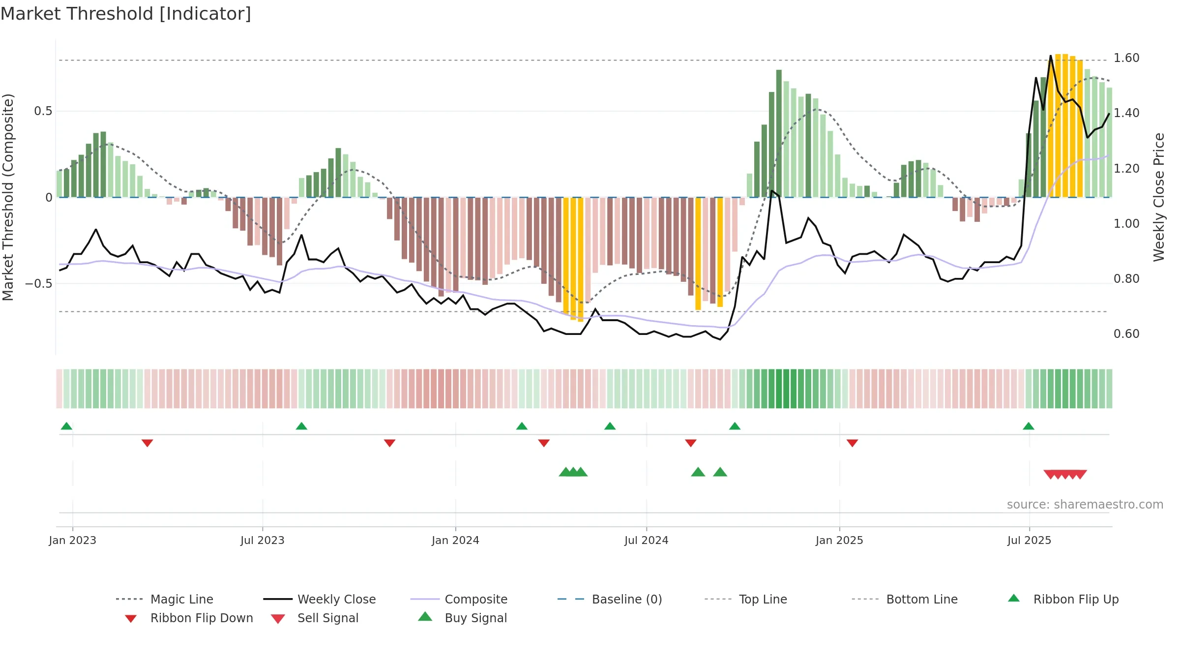Toggle the Bottom Line legend entry
The width and height of the screenshot is (1180, 664).
pos(905,599)
